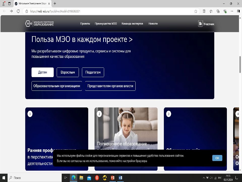Screen dimensions: 242x182
Task: Refresh the page with reload icon
Action: click(18, 11)
